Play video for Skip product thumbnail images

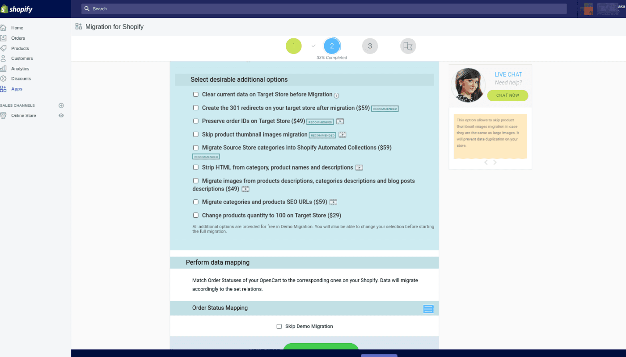tap(343, 135)
